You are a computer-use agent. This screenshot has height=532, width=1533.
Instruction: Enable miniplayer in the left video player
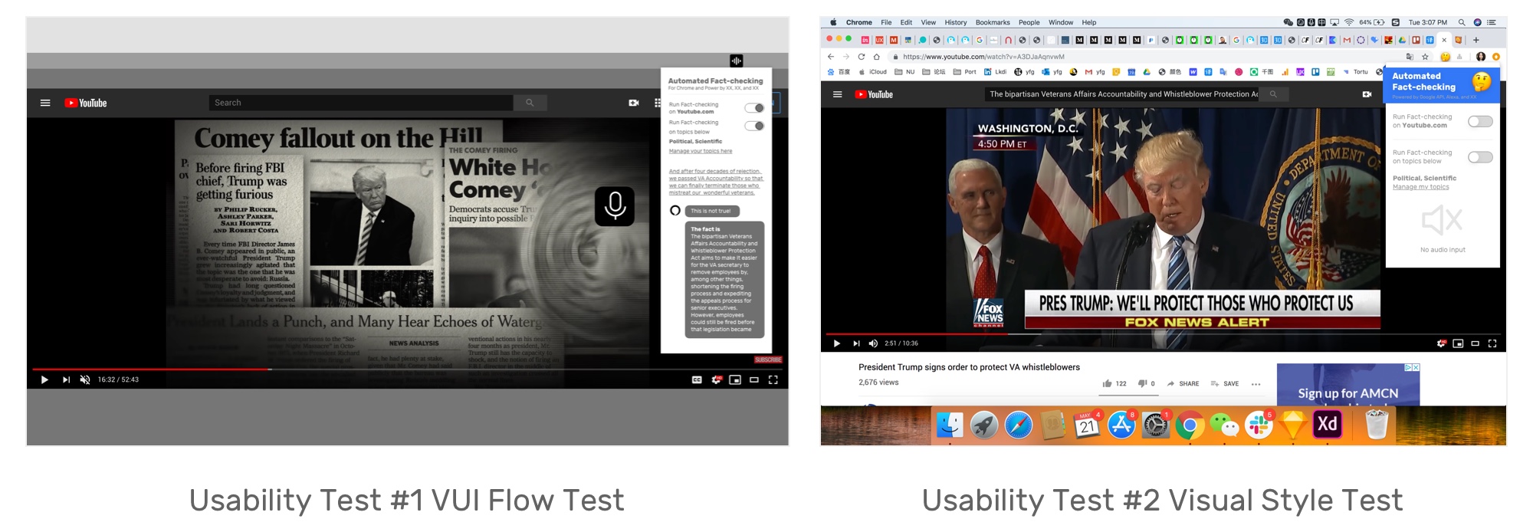tap(735, 379)
